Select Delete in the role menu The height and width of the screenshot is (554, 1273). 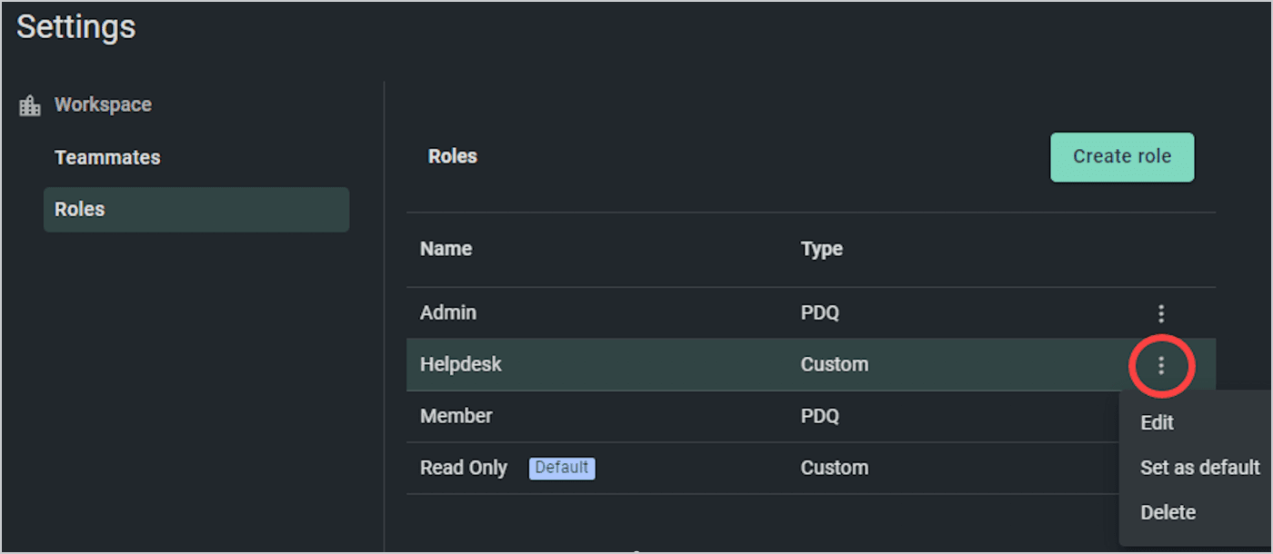(x=1168, y=512)
